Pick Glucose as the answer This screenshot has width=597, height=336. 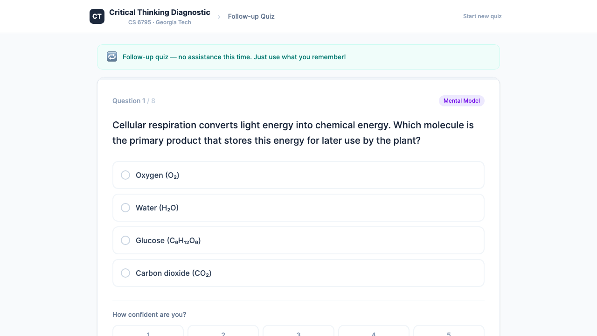[298, 240]
